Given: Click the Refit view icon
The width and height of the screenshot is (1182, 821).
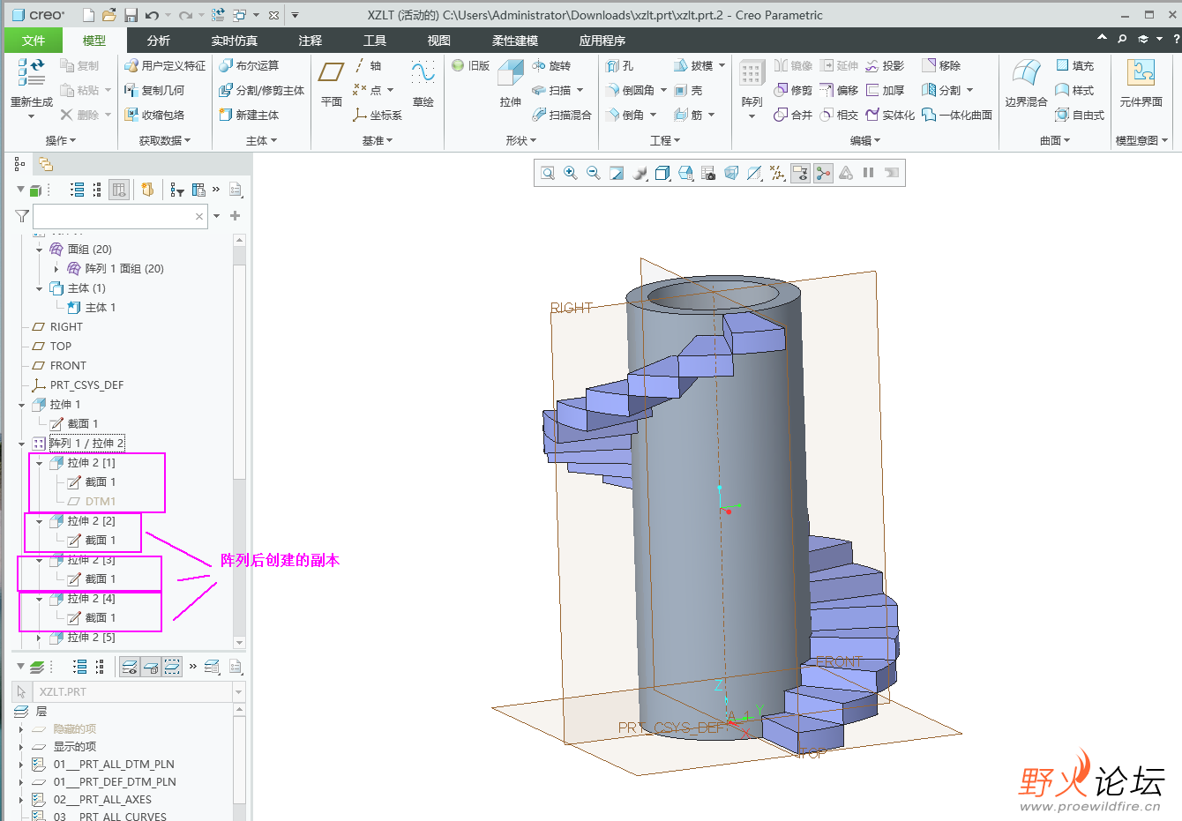Looking at the screenshot, I should coord(548,173).
